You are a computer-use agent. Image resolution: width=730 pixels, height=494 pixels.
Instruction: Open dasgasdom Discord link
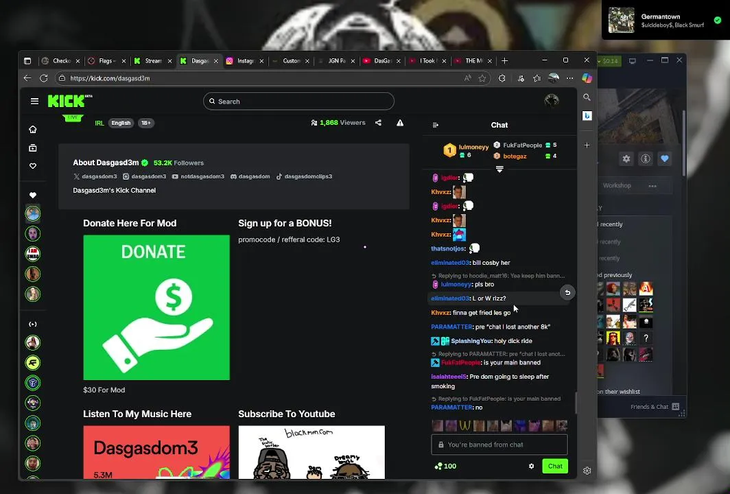coord(250,176)
